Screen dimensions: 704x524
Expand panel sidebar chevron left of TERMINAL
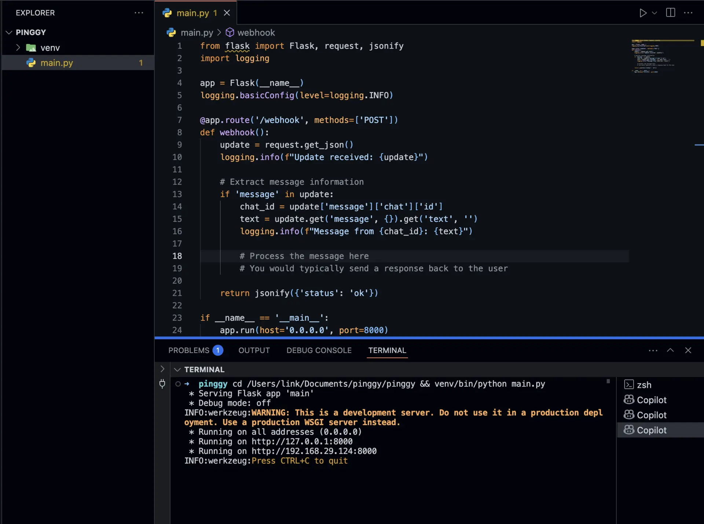tap(162, 369)
